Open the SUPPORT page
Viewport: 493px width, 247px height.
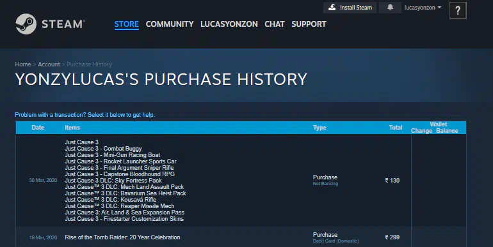tap(309, 24)
